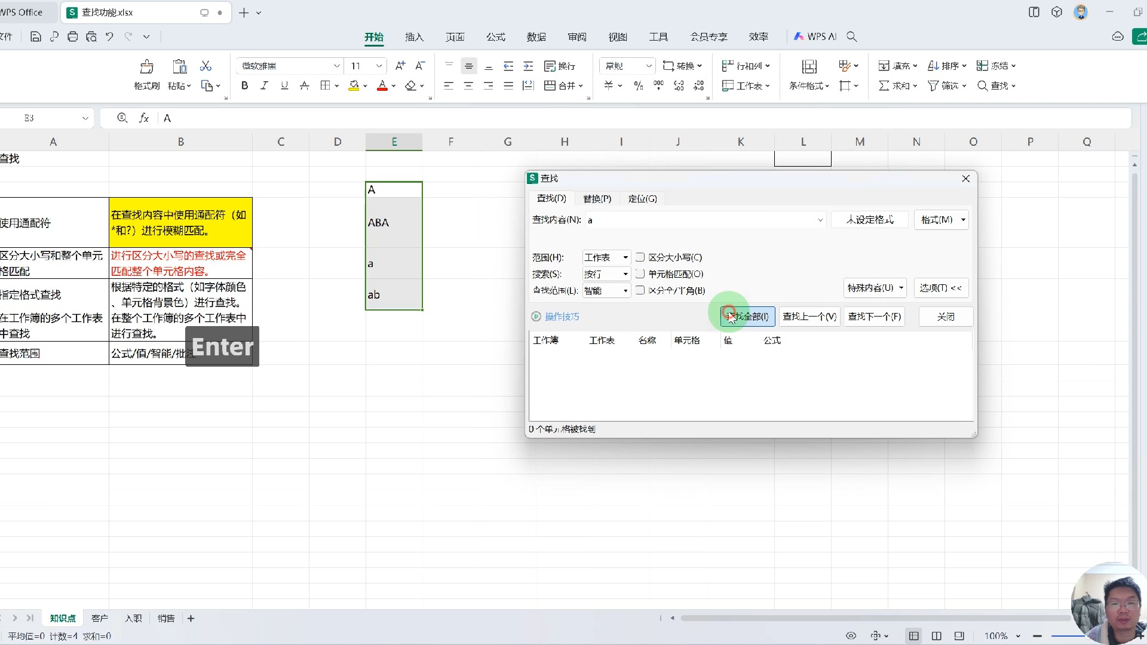Switch to the 替换(P) tab

[597, 198]
